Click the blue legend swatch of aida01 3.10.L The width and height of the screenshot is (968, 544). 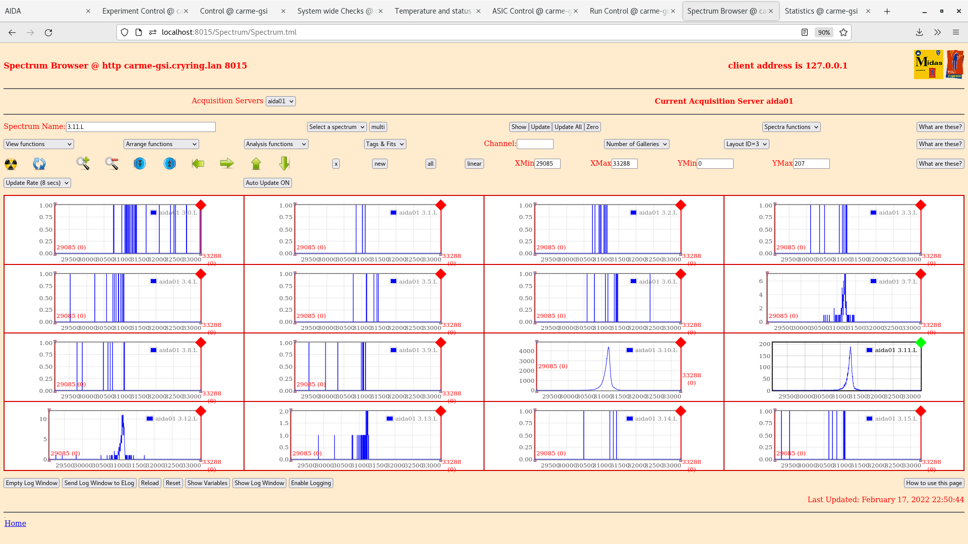coord(629,350)
